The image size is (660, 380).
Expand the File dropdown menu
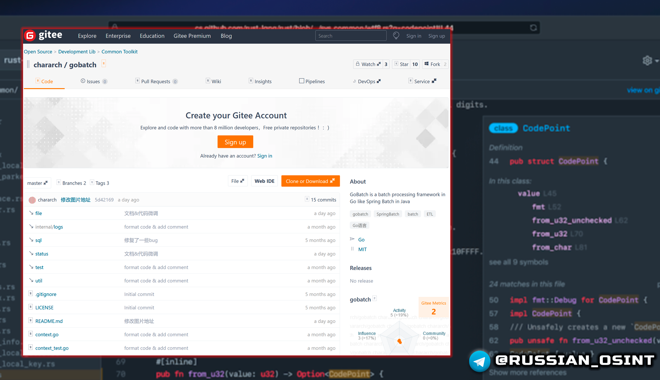point(238,181)
